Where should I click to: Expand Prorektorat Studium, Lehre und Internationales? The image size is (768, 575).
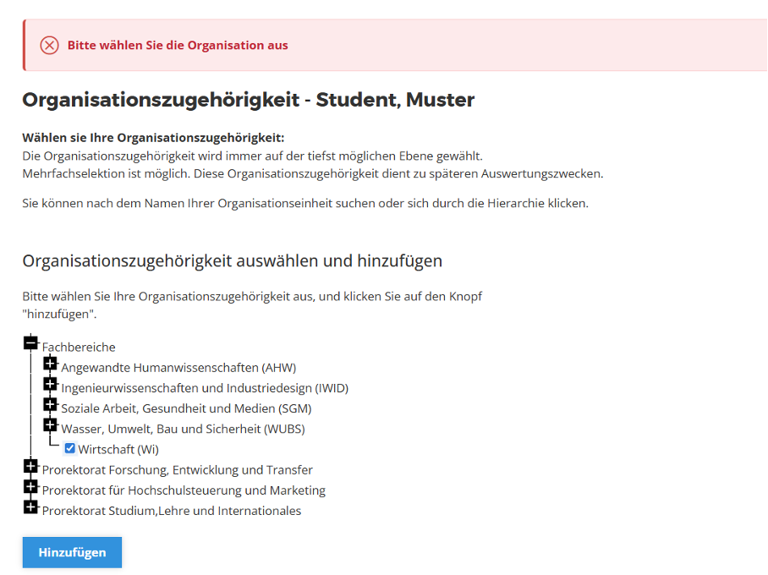(30, 507)
